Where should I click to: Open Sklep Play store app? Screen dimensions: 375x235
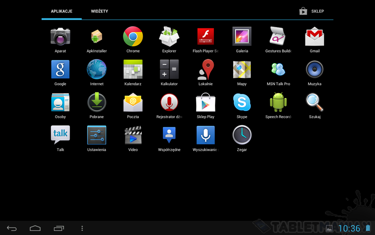[205, 102]
